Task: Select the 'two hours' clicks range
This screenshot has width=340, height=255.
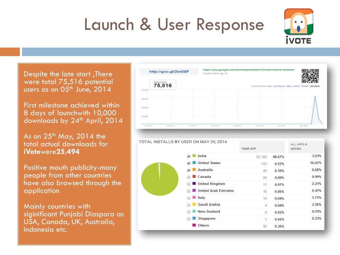Action: (279, 86)
